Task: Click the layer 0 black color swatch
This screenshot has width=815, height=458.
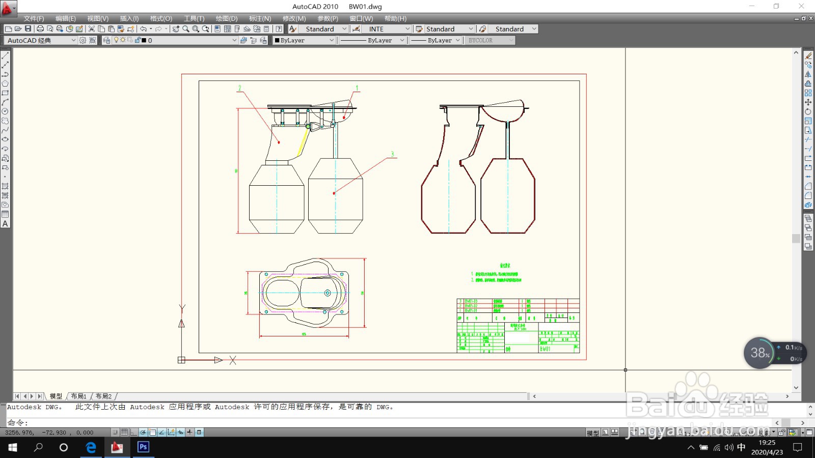Action: pyautogui.click(x=144, y=40)
